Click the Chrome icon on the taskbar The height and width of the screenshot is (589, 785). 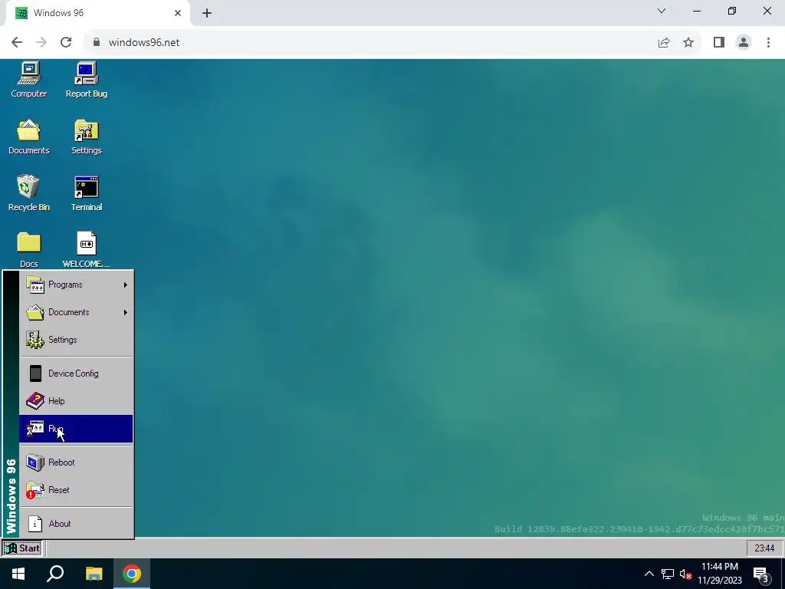[132, 574]
